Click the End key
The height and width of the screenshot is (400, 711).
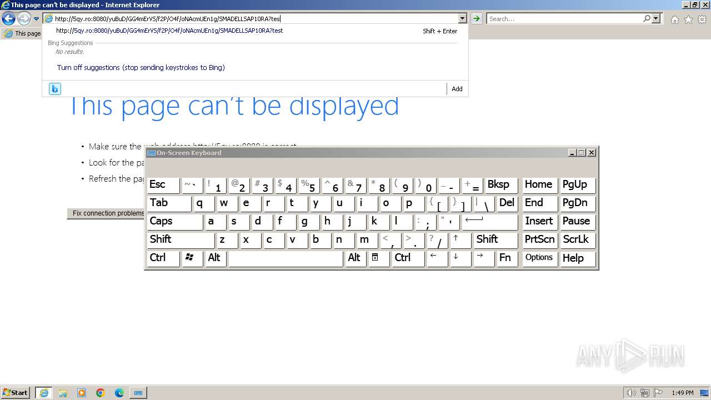tap(540, 203)
